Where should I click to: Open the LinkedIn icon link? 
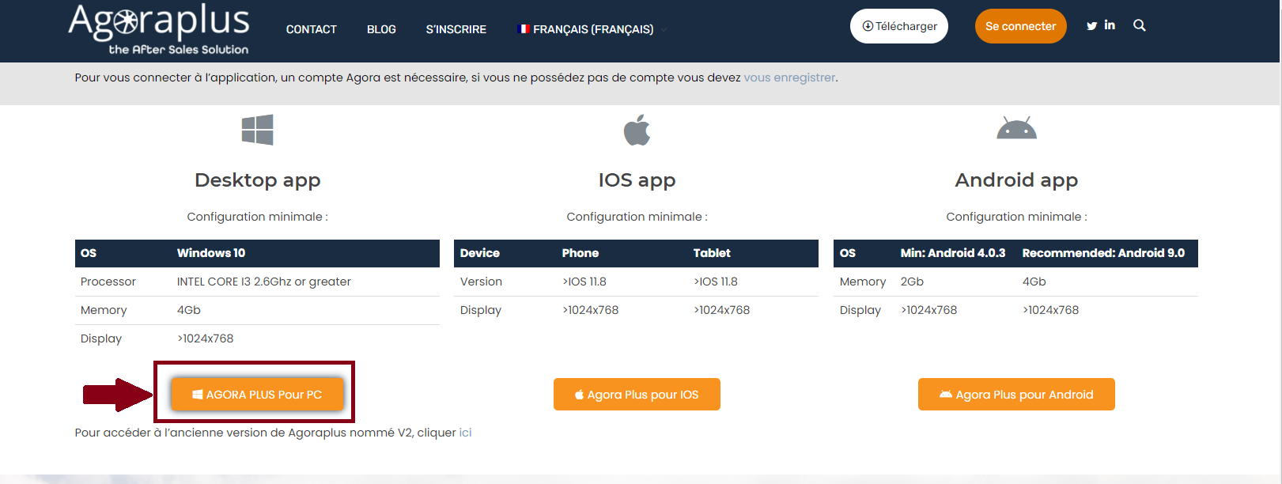(x=1110, y=25)
